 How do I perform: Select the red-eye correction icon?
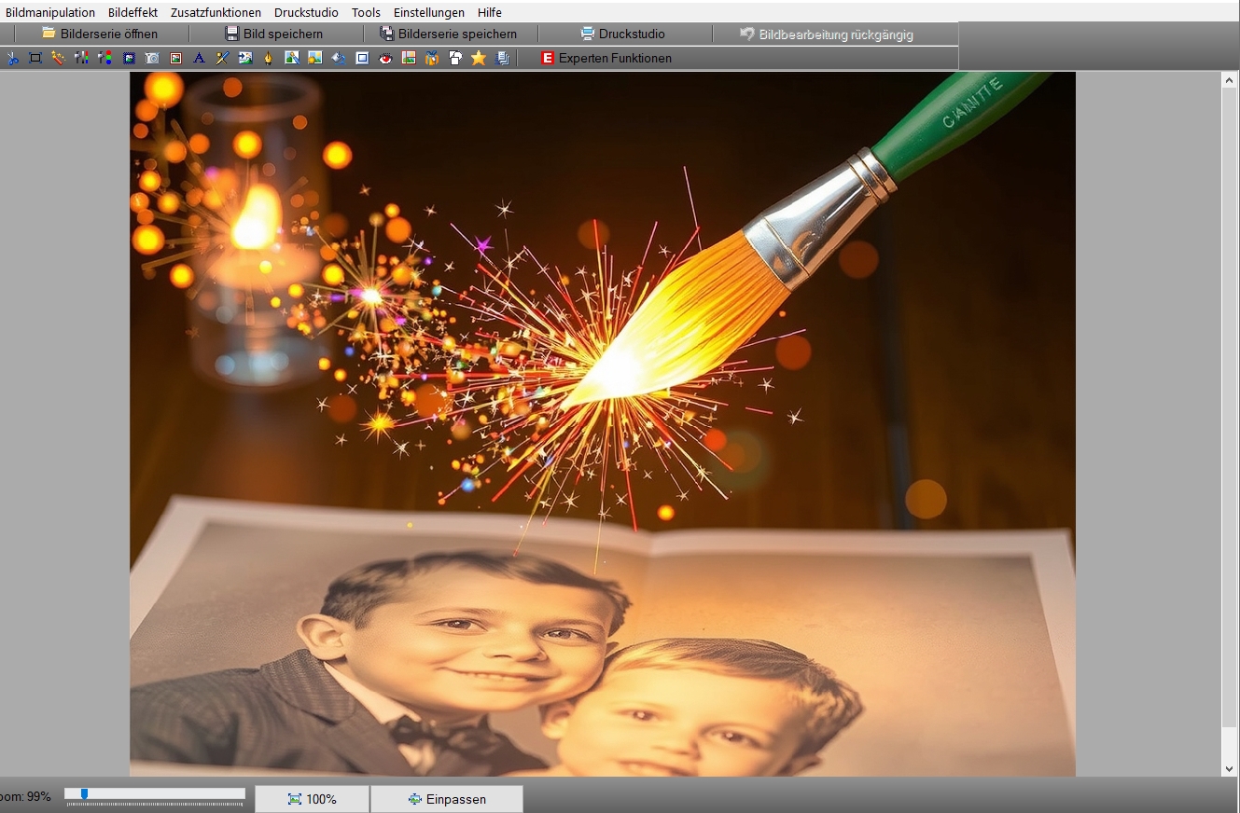(385, 58)
